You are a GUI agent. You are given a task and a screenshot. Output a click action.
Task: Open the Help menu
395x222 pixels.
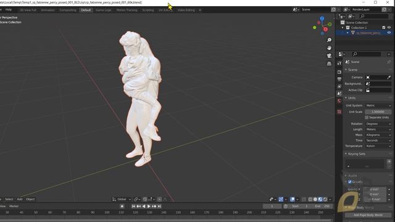[9, 10]
